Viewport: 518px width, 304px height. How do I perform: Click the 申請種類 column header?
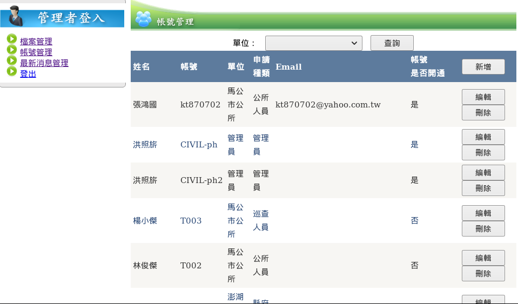[x=261, y=66]
